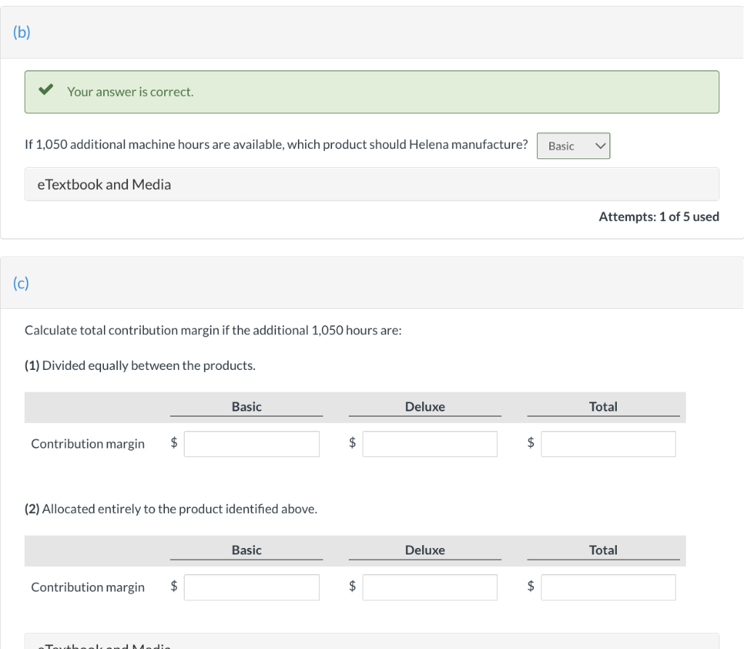Focus Deluxe field for allocated entirely scenario
The height and width of the screenshot is (649, 744).
click(430, 587)
